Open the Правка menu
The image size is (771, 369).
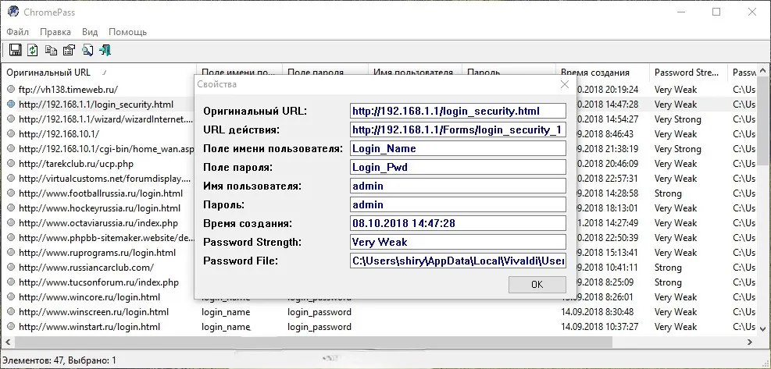[x=55, y=32]
